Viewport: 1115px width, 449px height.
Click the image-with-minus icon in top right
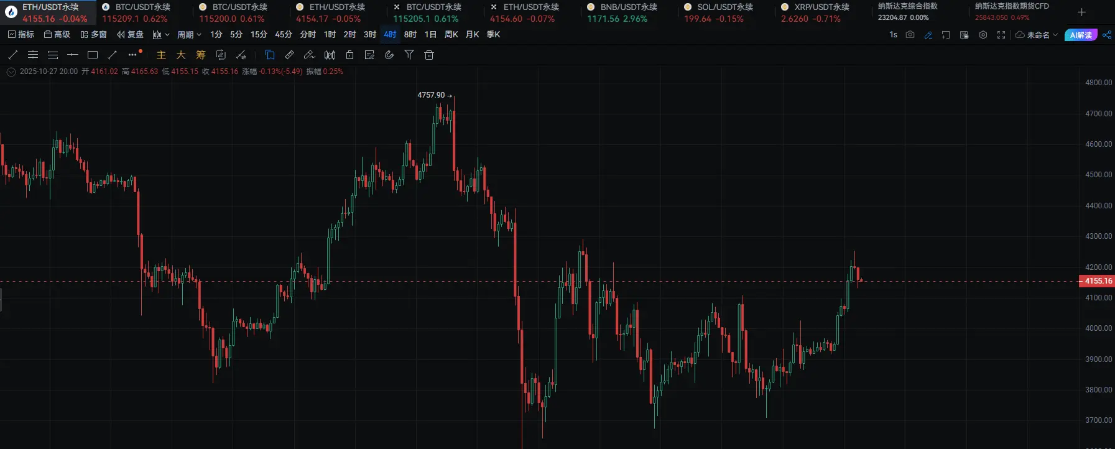[x=965, y=35]
